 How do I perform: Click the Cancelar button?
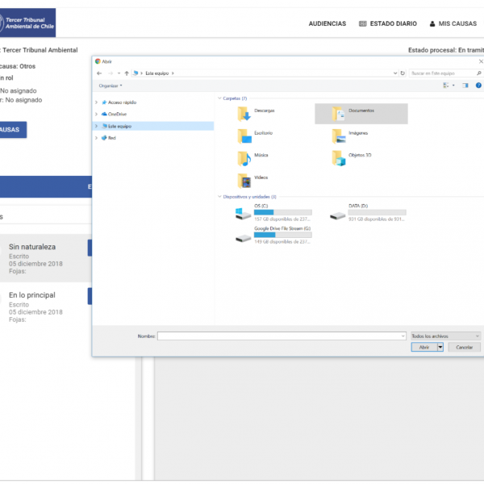click(464, 347)
